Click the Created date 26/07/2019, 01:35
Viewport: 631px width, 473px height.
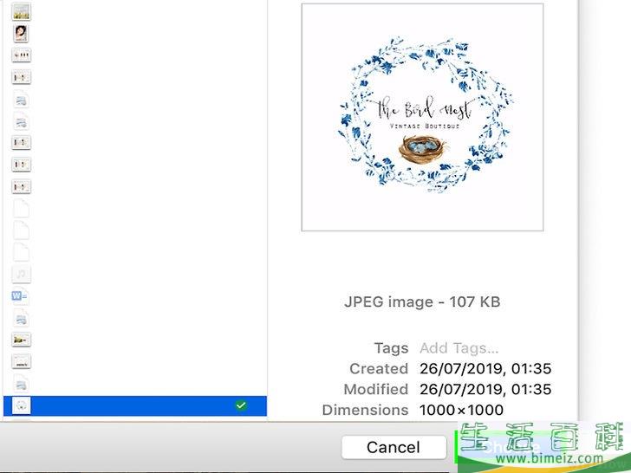(x=485, y=368)
